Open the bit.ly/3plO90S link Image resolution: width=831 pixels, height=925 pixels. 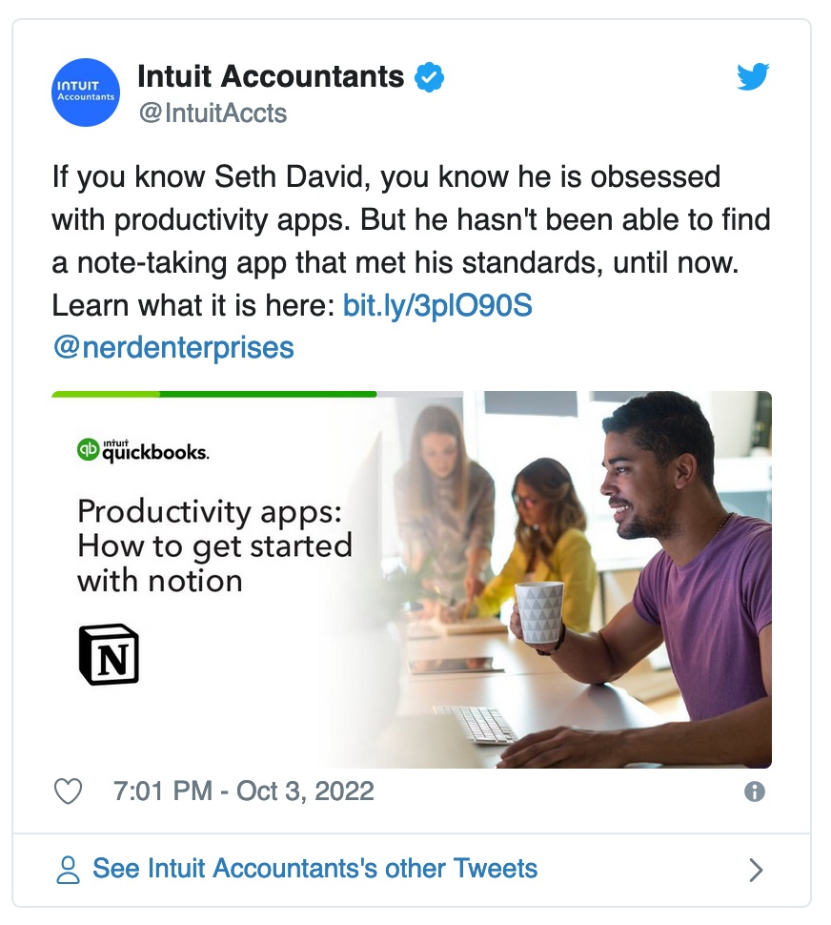[x=437, y=305]
